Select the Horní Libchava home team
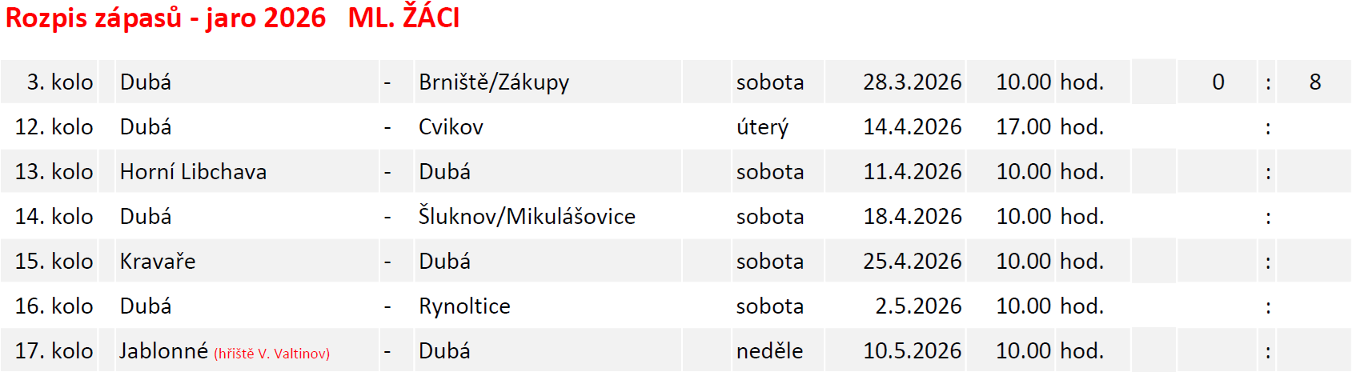 pos(193,172)
